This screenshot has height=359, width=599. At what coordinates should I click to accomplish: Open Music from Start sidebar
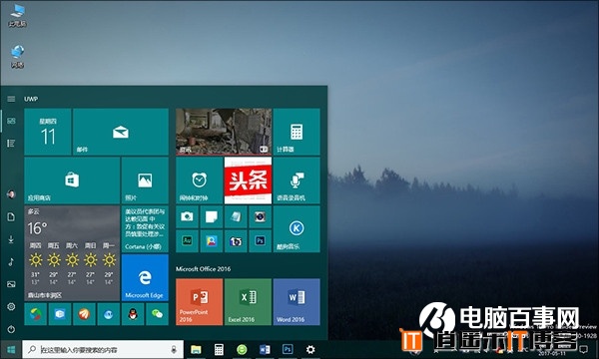(11, 261)
